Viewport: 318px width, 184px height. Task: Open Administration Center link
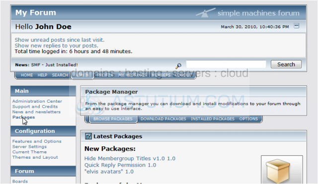(x=37, y=101)
